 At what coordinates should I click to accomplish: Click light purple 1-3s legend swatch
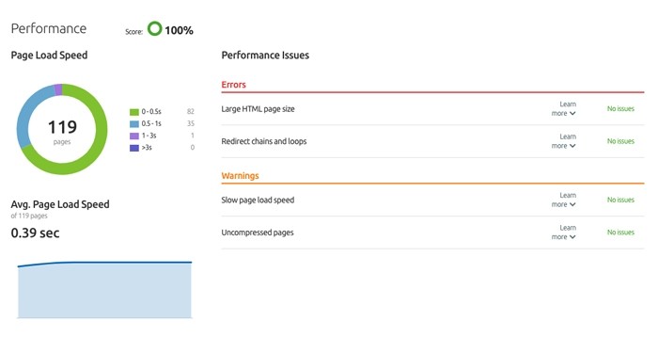coord(134,136)
